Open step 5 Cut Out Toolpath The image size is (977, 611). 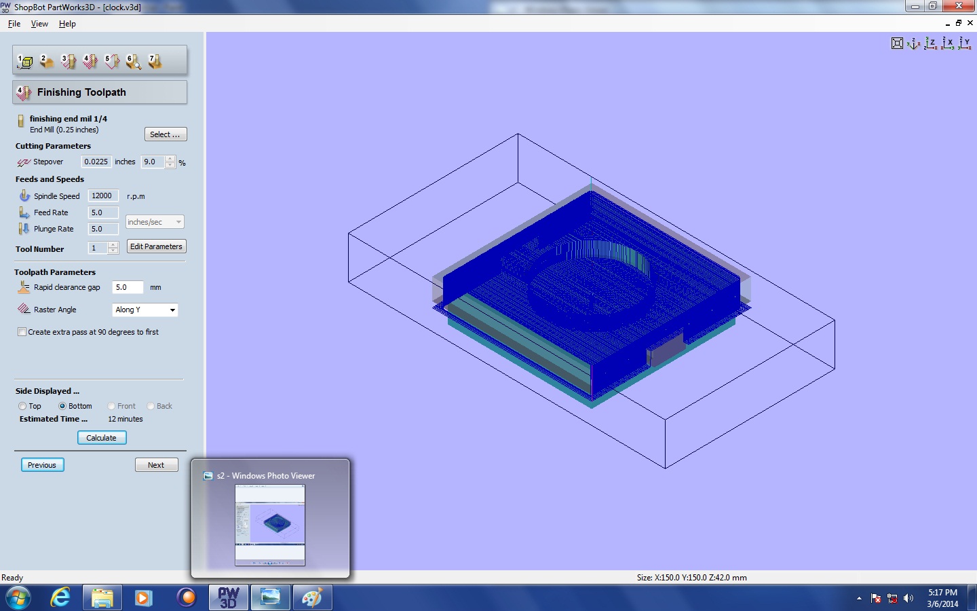pos(112,62)
